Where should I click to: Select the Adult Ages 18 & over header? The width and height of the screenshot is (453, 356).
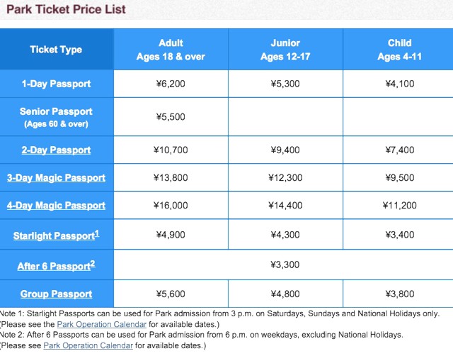tap(171, 50)
